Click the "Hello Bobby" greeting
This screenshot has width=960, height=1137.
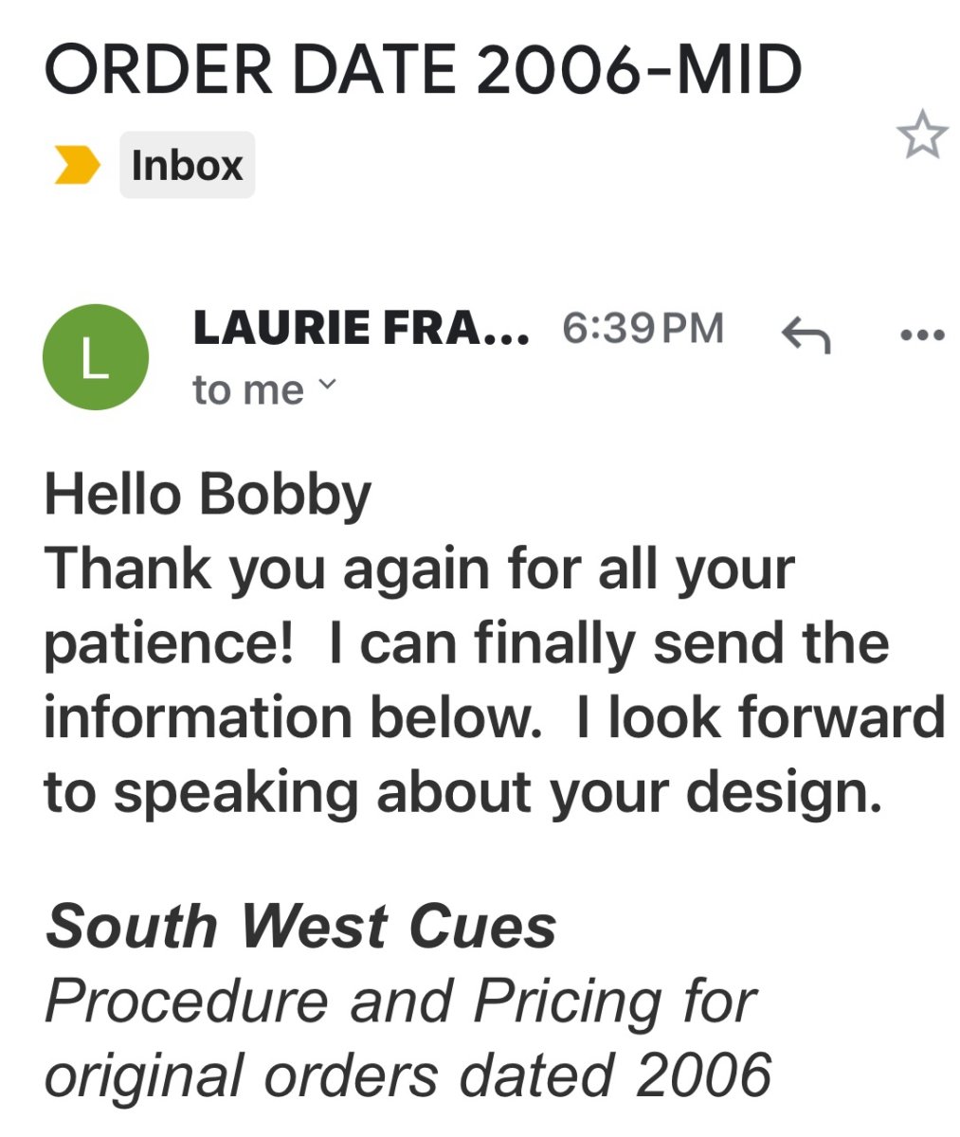pyautogui.click(x=208, y=495)
